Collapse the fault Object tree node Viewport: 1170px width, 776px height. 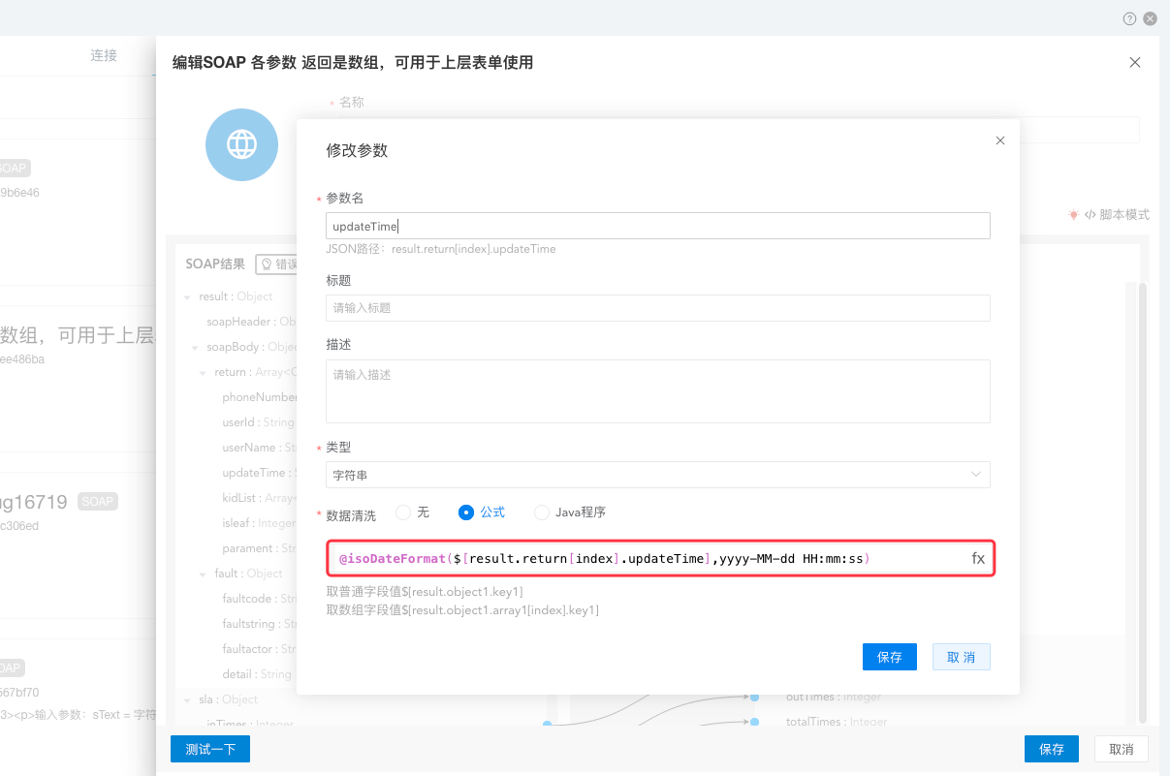204,574
